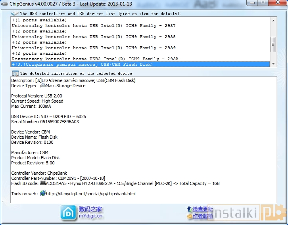The image size is (288, 225).
Task: Click the mYdigit house logo icon
Action: (69, 213)
